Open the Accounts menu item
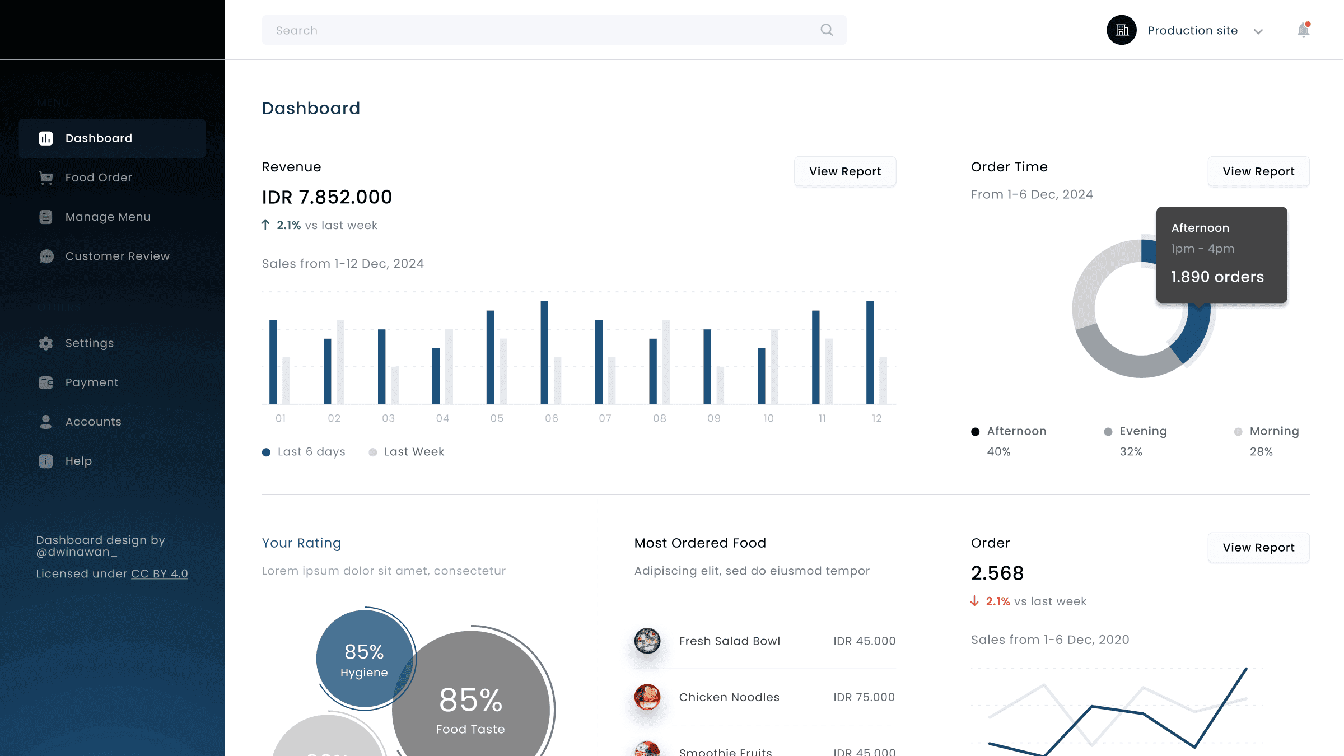 click(93, 422)
